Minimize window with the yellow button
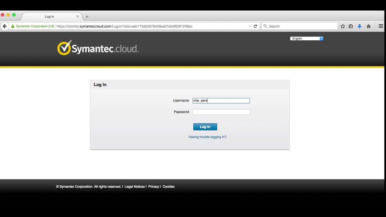Screen dimensions: 386x217 coord(8,15)
